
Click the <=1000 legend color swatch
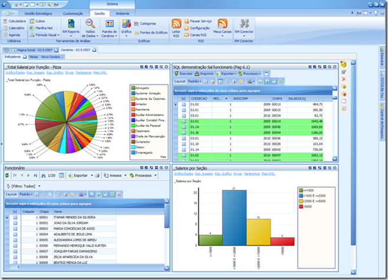coord(301,190)
